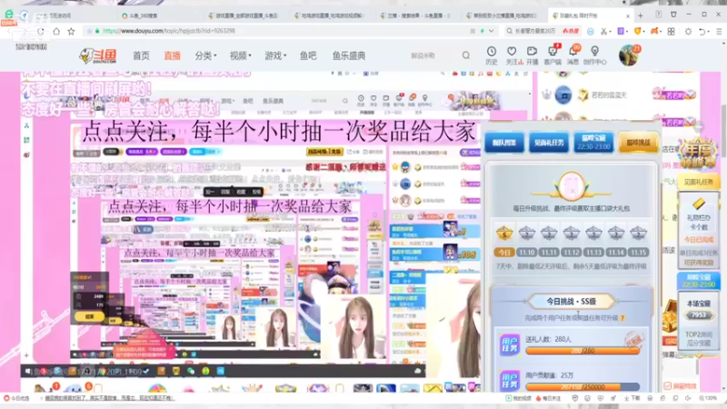Click 用户贡献值 250000 progress bar
Viewport: 727px width, 409px height.
click(583, 387)
